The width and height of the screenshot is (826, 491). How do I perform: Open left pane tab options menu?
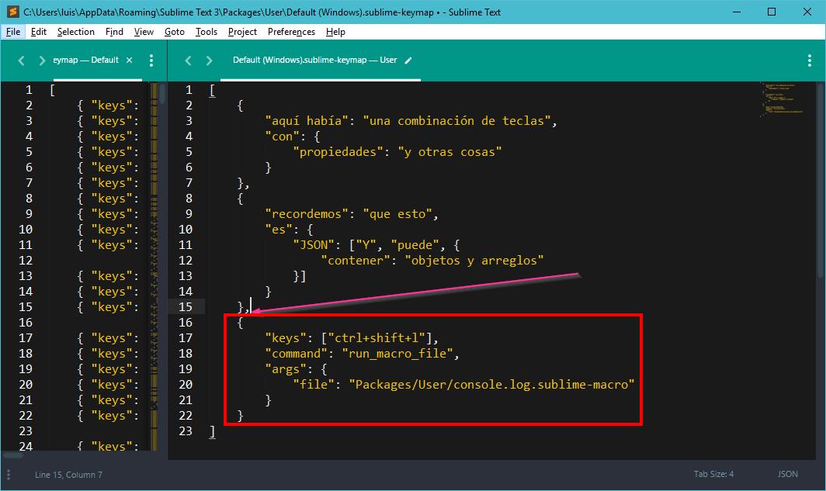tap(151, 61)
